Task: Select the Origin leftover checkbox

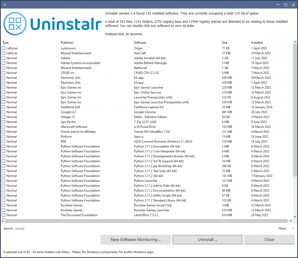Action: pos(4,48)
